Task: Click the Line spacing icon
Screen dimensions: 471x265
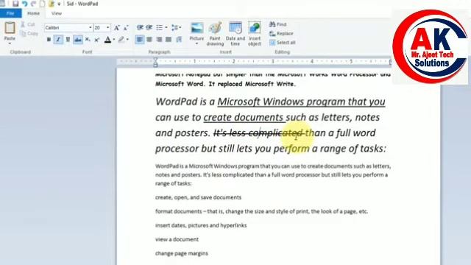Action: 176,28
